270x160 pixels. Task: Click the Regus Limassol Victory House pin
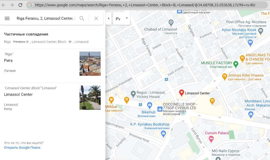133,94
